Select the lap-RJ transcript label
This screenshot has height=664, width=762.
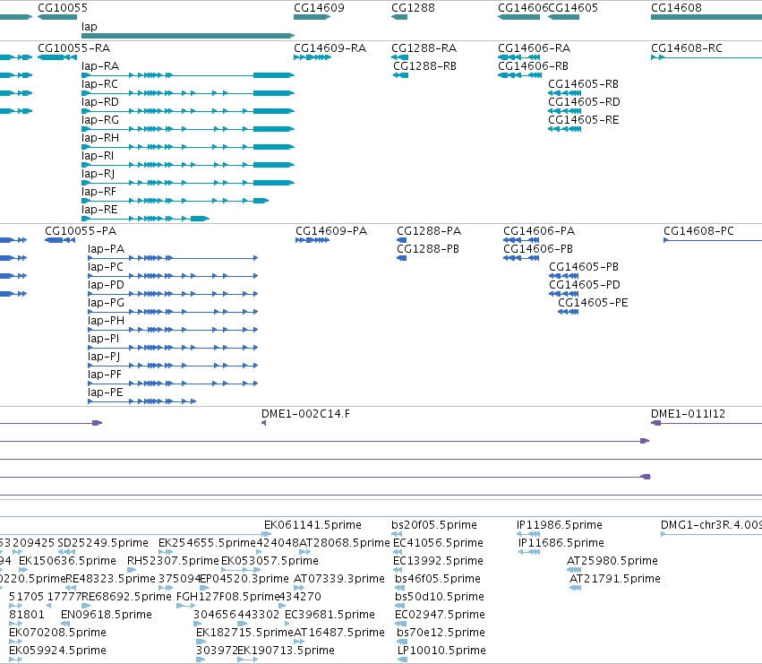tap(98, 174)
